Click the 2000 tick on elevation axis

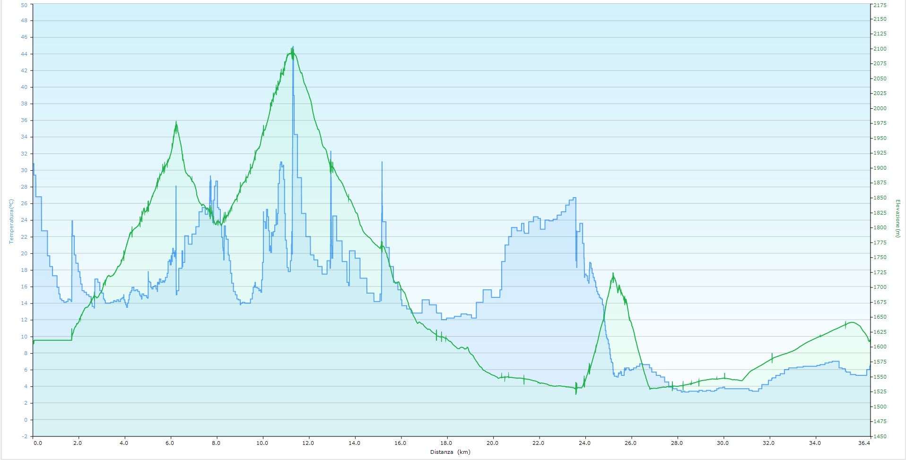point(880,108)
